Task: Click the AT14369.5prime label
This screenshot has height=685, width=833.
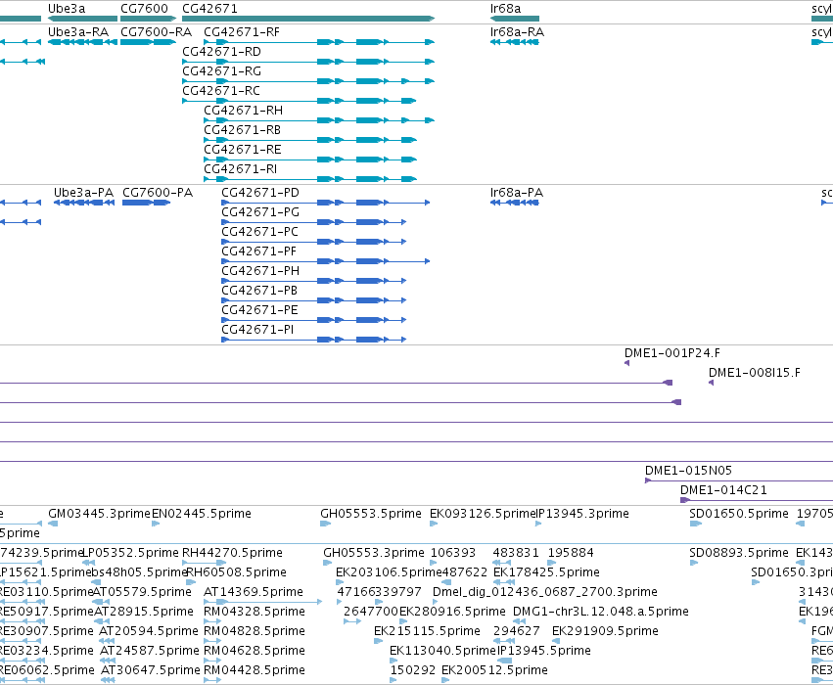Action: coord(254,592)
